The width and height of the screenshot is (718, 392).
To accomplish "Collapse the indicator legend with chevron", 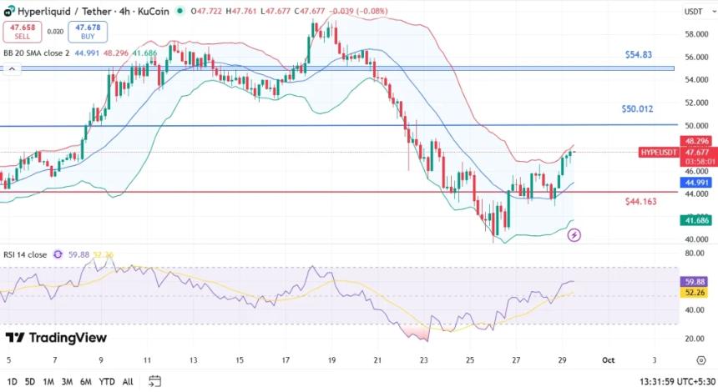I will pos(13,68).
